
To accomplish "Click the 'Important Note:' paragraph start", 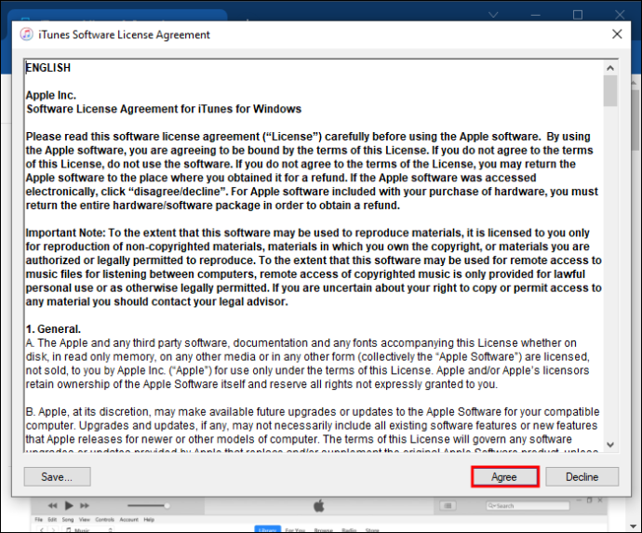I will (x=65, y=233).
